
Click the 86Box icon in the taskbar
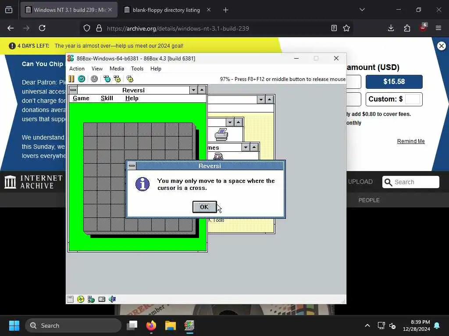coord(189,325)
